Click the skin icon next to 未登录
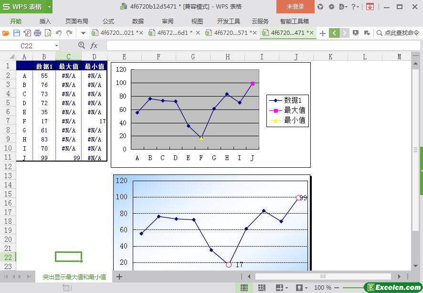Image resolution: width=423 pixels, height=293 pixels. pyautogui.click(x=320, y=7)
